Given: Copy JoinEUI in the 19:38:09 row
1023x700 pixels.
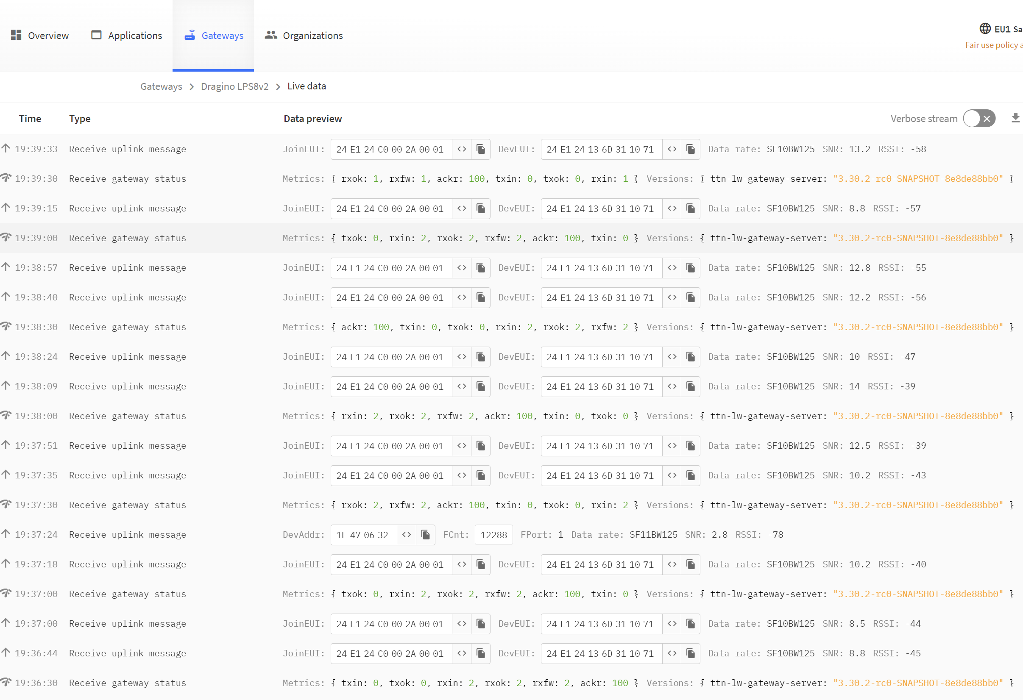Looking at the screenshot, I should click(x=481, y=386).
